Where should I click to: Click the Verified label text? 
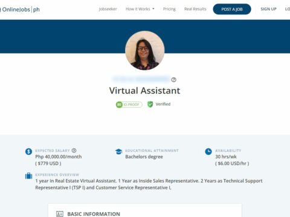click(x=163, y=104)
